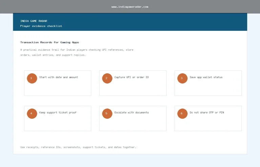The width and height of the screenshot is (260, 167).
Task: Click the practical evidence trail description paragraph
Action: [77, 52]
